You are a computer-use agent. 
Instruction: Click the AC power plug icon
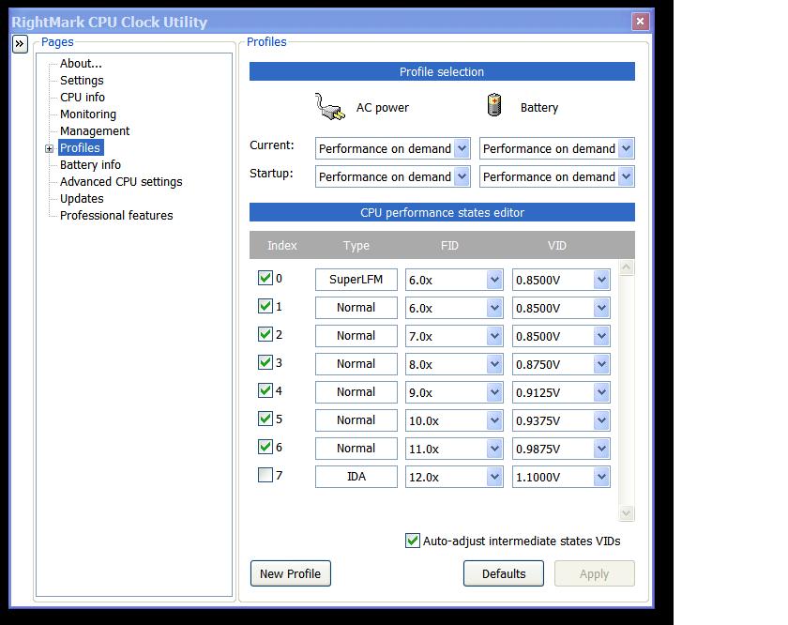pyautogui.click(x=329, y=107)
